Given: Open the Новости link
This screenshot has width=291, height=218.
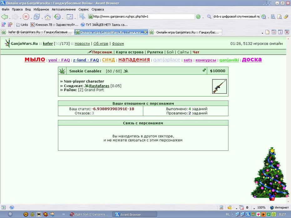Looking at the screenshot, I should click(x=82, y=43).
